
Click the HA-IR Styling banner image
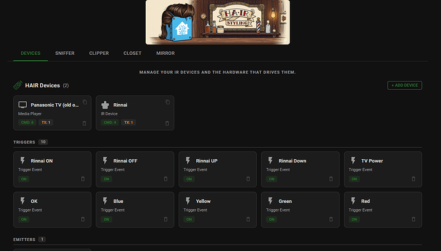click(x=218, y=22)
